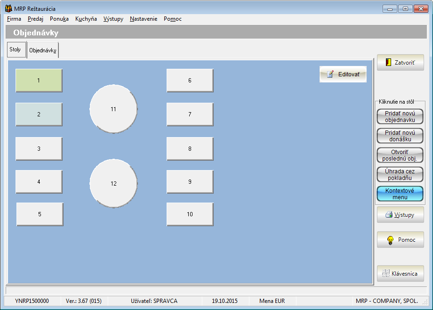433x310 pixels.
Task: Choose the Otvoriť poslednú obj. option
Action: pos(400,155)
